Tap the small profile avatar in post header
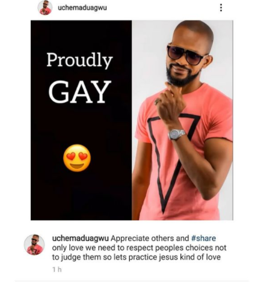The image size is (264, 282). pyautogui.click(x=45, y=8)
